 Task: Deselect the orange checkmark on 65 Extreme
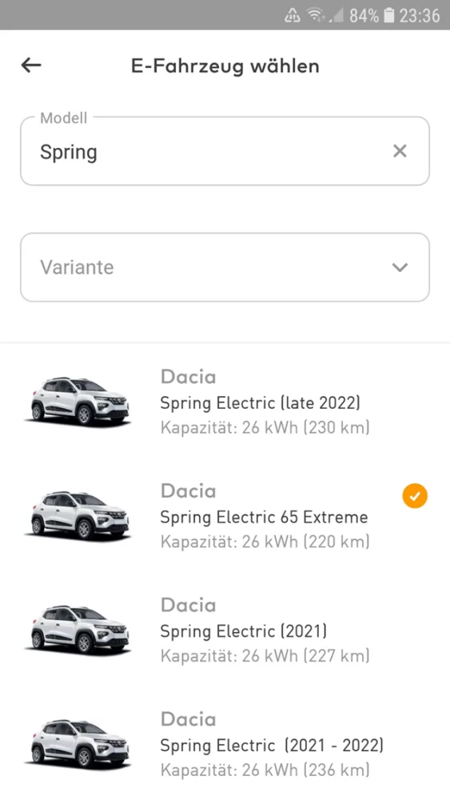(x=415, y=496)
